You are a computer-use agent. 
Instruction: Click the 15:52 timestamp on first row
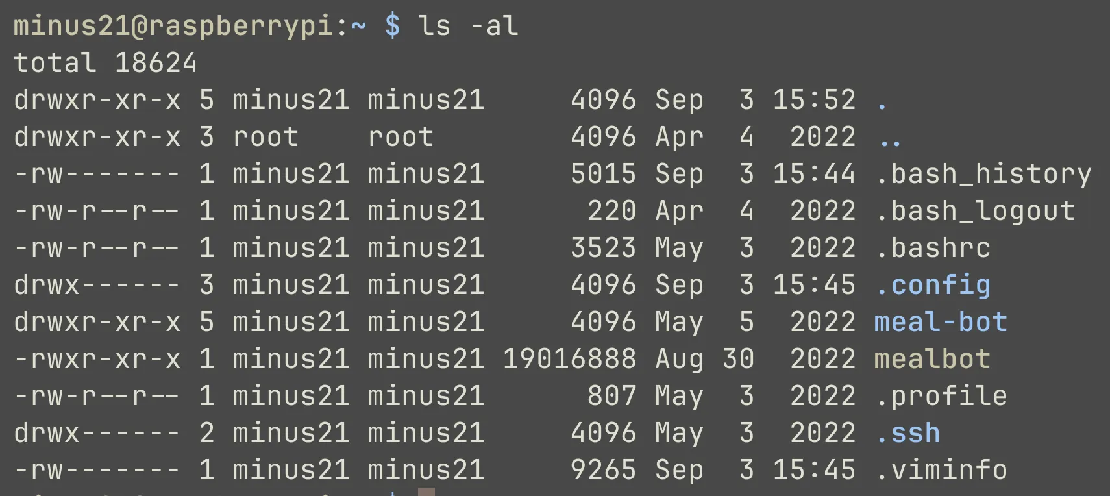(814, 100)
